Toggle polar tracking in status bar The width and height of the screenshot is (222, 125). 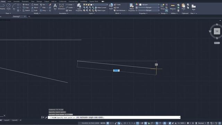click(125, 123)
